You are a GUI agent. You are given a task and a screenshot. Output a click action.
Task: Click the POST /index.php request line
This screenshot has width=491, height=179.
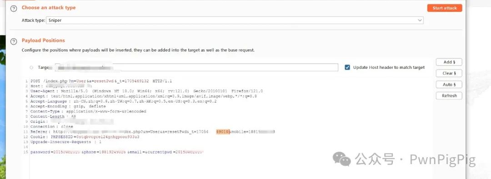coord(101,81)
